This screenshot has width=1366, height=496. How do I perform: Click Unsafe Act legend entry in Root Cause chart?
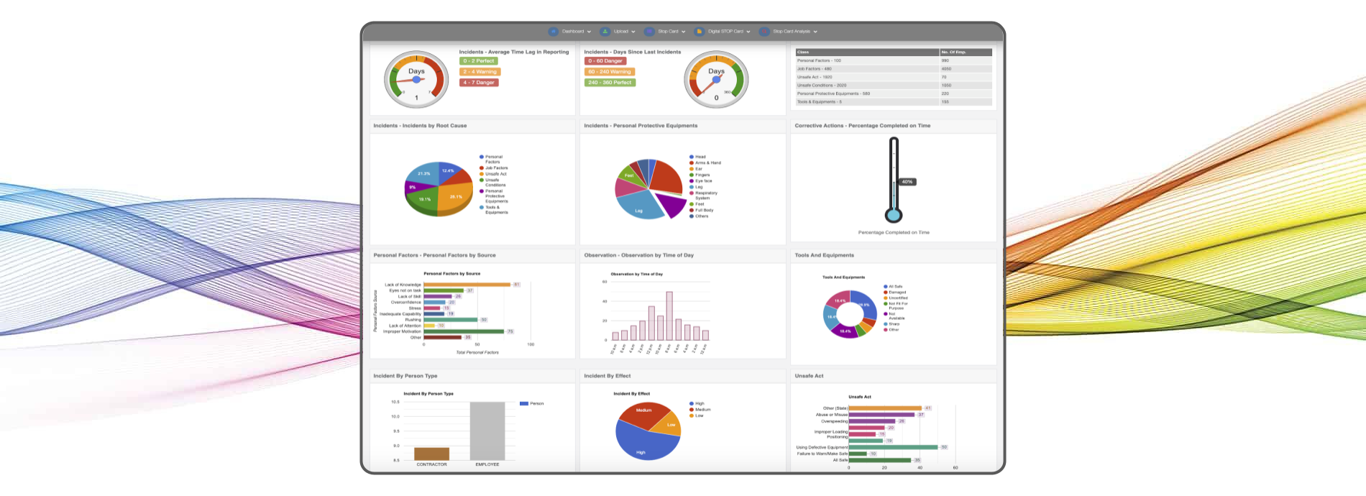[x=493, y=174]
